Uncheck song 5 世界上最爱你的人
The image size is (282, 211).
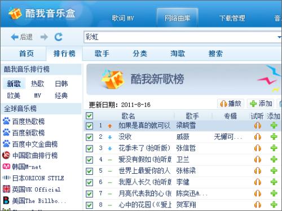point(89,171)
